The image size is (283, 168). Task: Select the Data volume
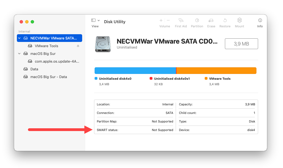click(34, 69)
